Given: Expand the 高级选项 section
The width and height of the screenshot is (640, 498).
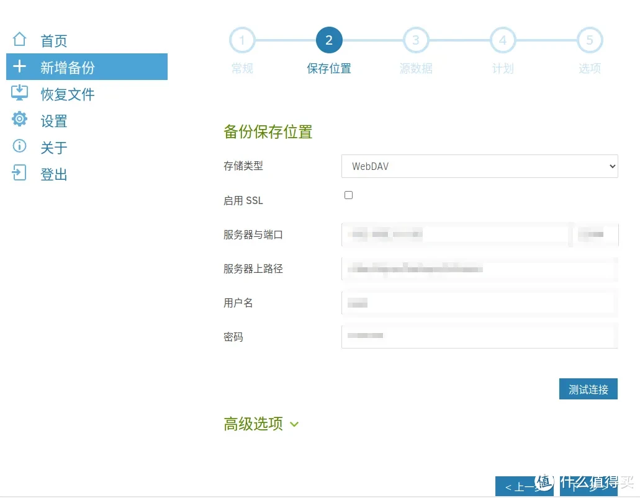Looking at the screenshot, I should pos(253,424).
